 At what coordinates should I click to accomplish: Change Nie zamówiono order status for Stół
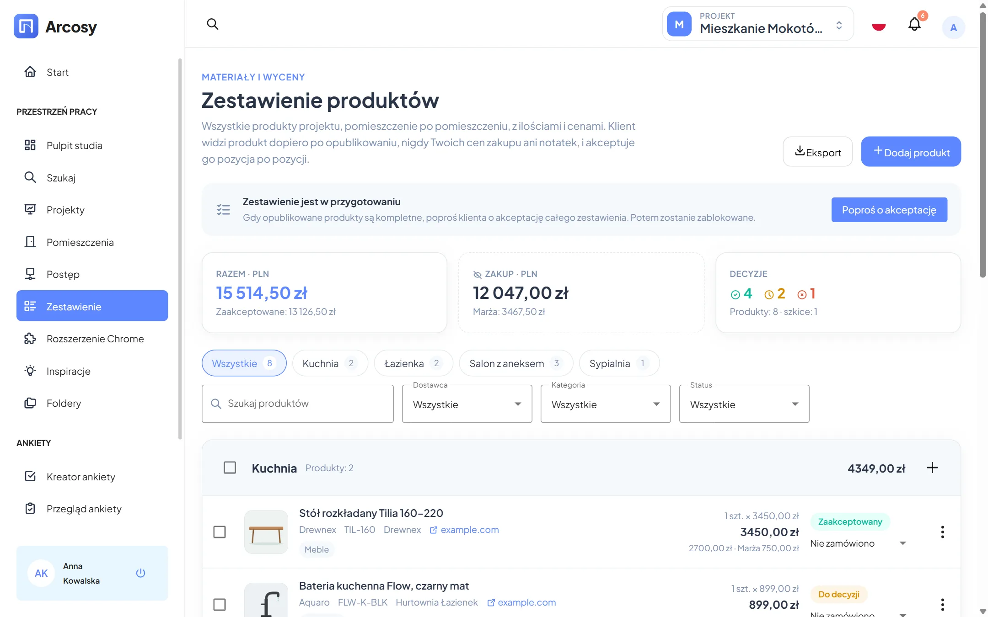coord(858,543)
